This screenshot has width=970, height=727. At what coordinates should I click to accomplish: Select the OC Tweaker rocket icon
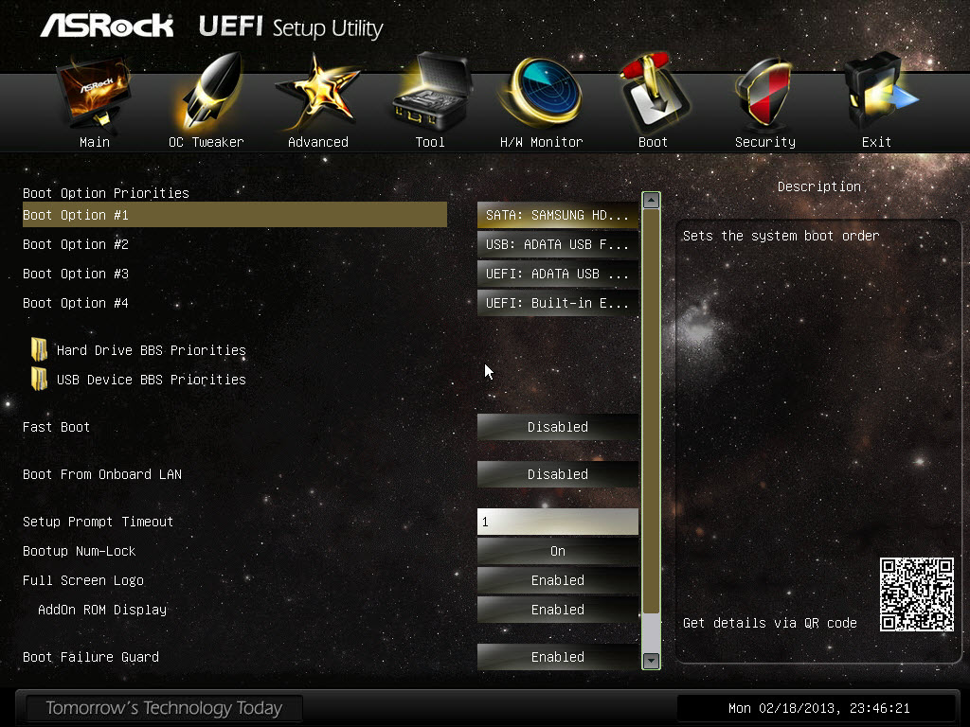pyautogui.click(x=211, y=91)
